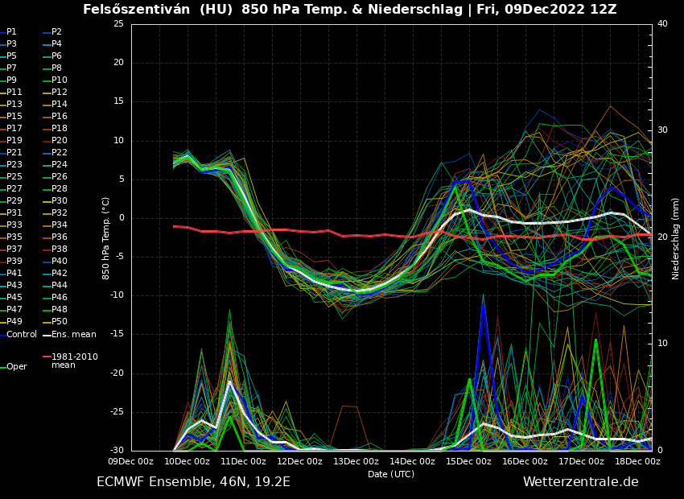Click the ECMWF Ensemble, 46N, 19.2E caption
This screenshot has height=499, width=684.
point(193,482)
